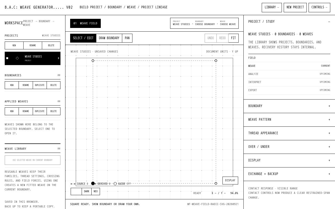Image resolution: width=335 pixels, height=209 pixels.
Task: Open the Library dropdown in header
Action: click(272, 8)
